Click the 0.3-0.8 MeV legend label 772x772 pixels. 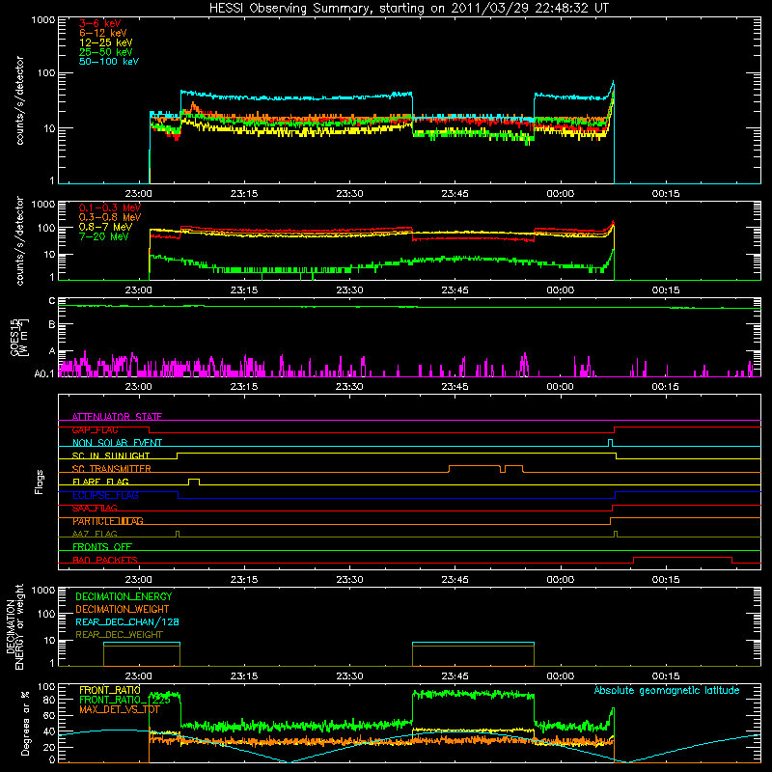click(x=110, y=217)
